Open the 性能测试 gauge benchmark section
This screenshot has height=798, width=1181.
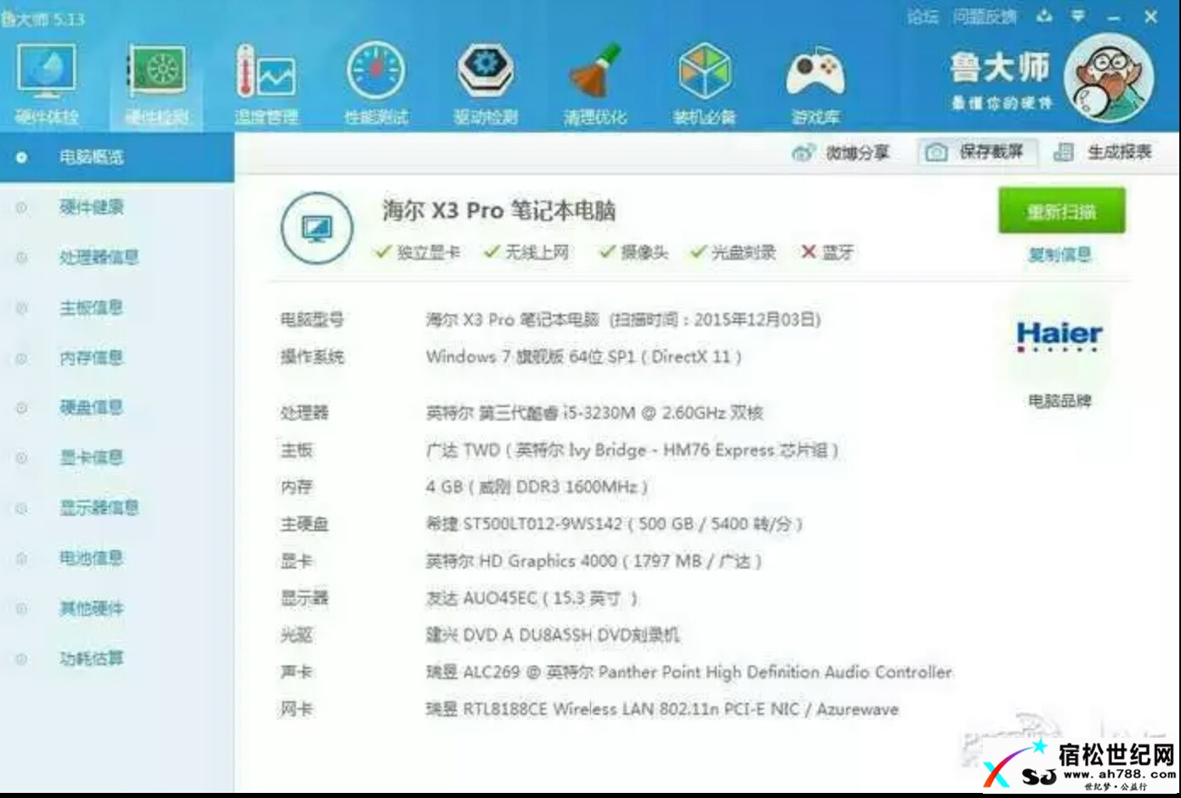pyautogui.click(x=376, y=83)
